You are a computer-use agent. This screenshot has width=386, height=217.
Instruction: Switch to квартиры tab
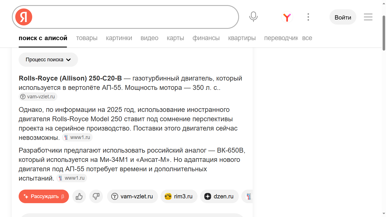[242, 38]
